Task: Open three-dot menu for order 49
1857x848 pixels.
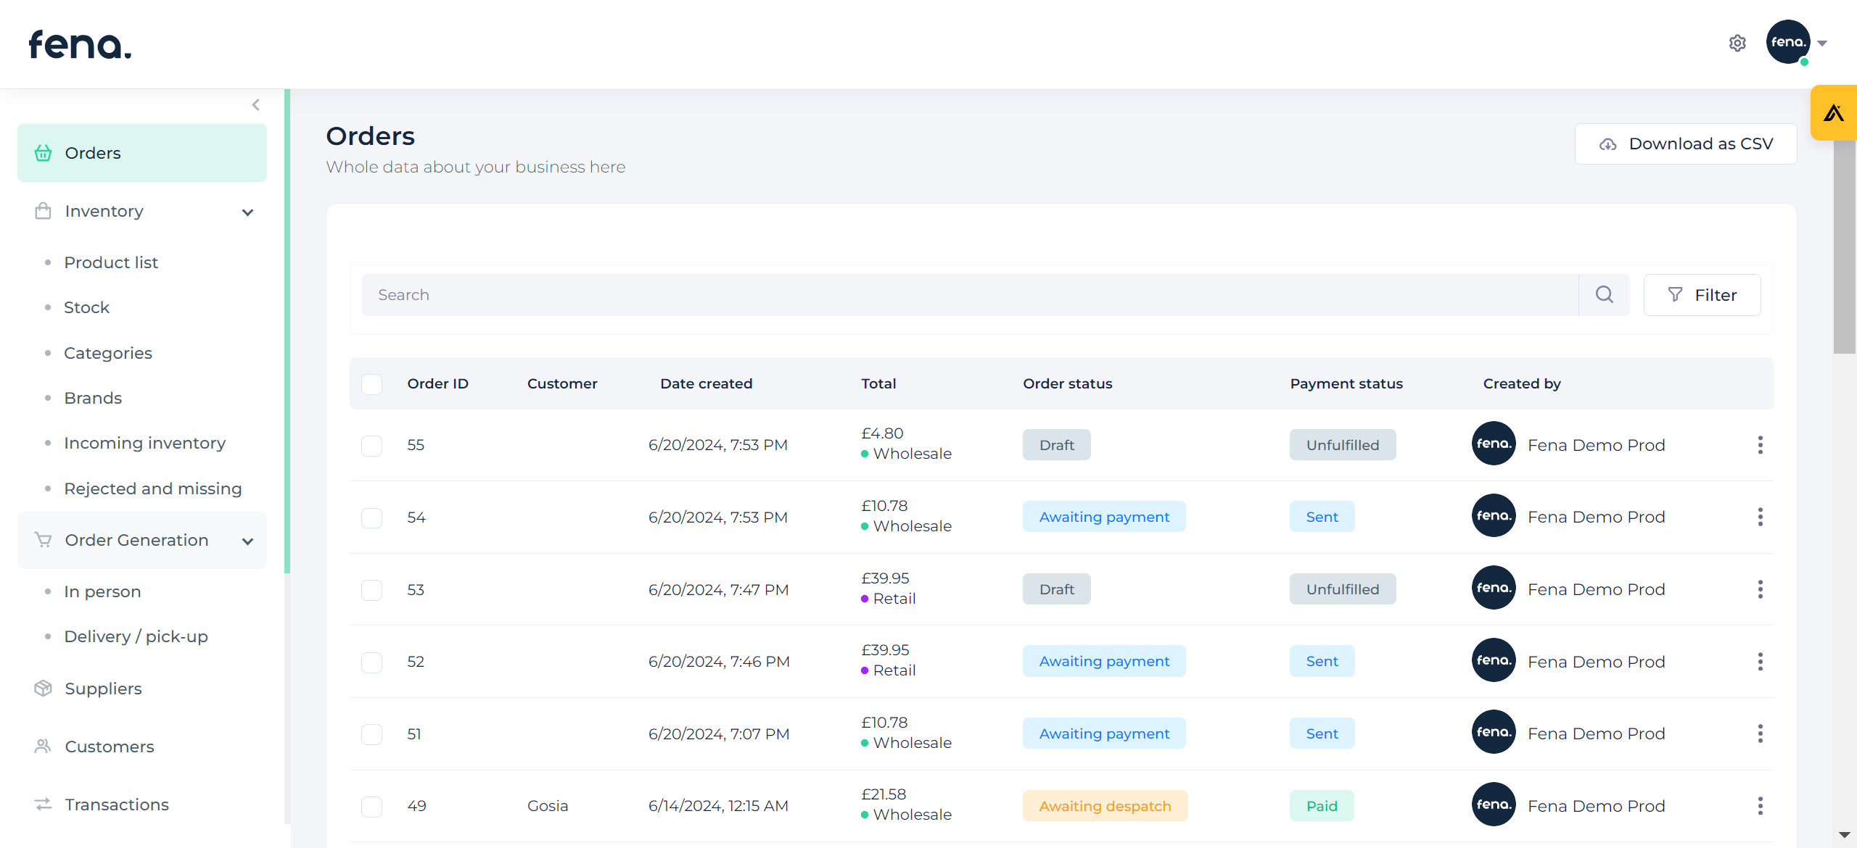Action: [x=1760, y=806]
